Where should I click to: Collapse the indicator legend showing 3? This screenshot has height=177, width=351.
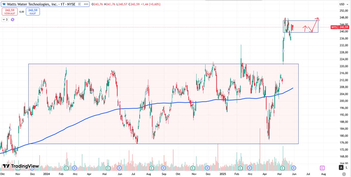(x=5, y=19)
